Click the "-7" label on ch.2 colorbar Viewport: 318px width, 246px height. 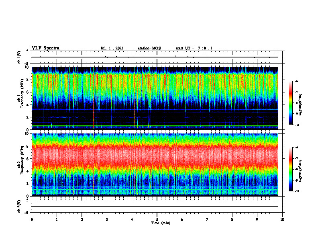[296, 158]
